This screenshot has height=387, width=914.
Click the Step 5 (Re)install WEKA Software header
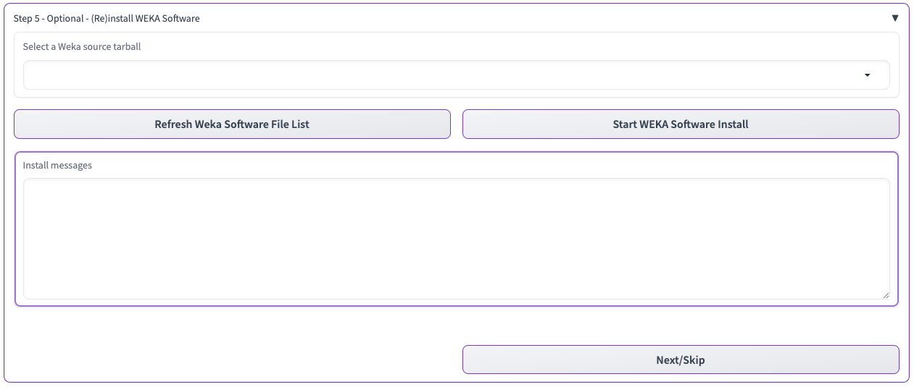pos(107,19)
